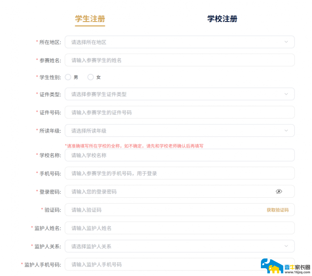Open the 监护人关系 dropdown chevron
Image resolution: width=312 pixels, height=276 pixels.
[286, 246]
